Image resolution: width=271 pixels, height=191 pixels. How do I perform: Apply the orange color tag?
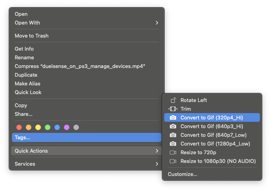(x=28, y=127)
